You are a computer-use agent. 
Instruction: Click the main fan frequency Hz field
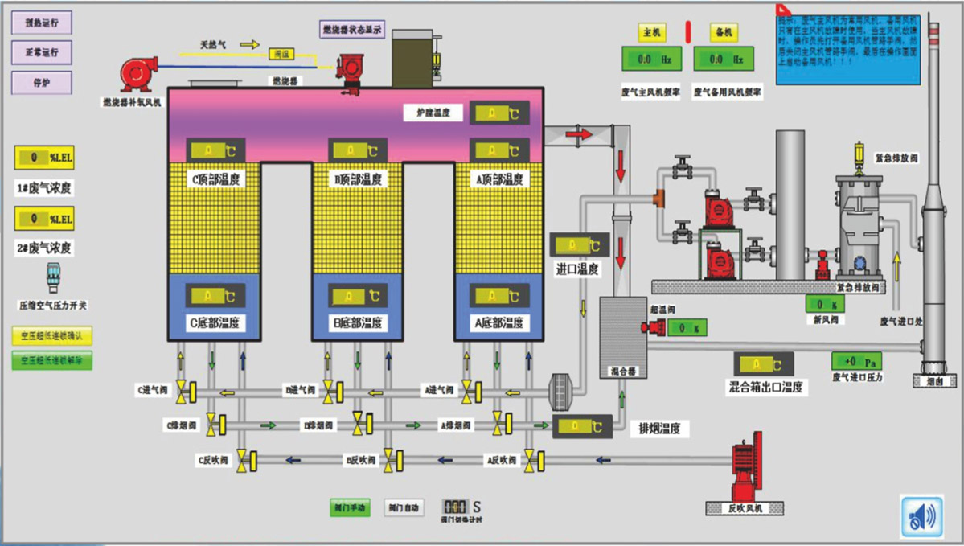click(x=652, y=59)
